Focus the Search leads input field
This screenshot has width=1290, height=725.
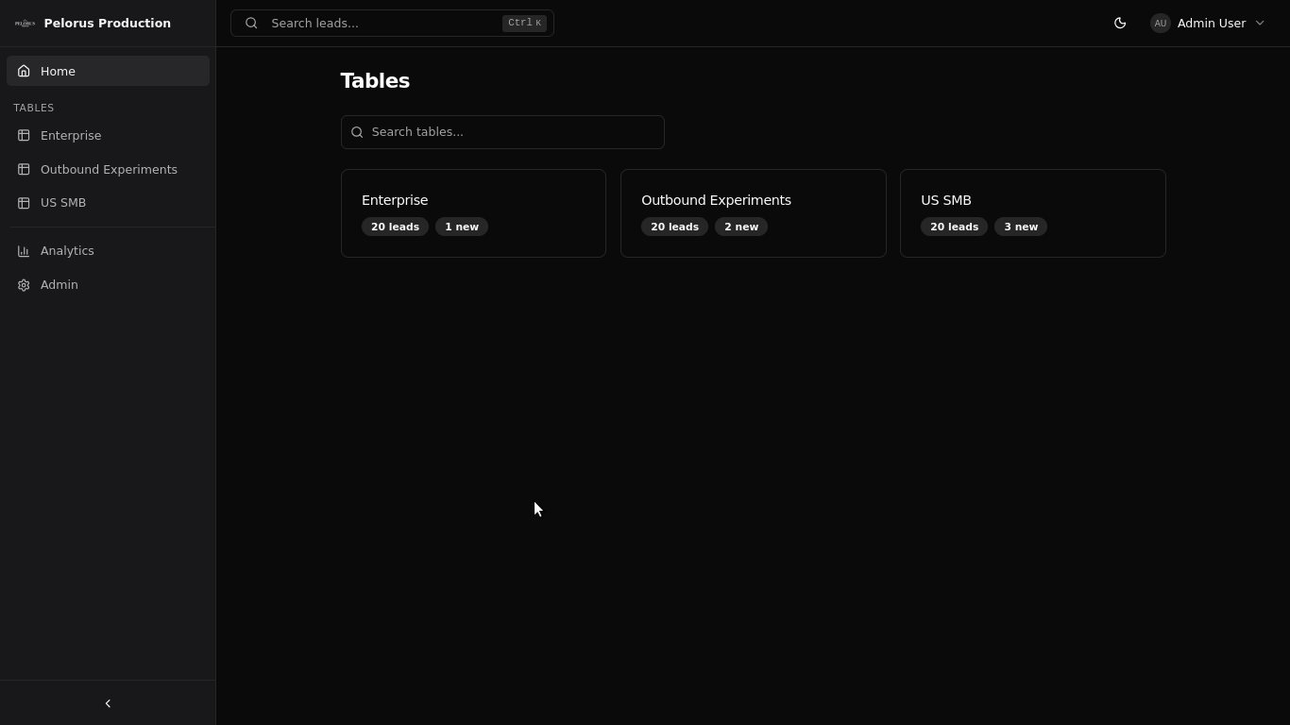(392, 23)
